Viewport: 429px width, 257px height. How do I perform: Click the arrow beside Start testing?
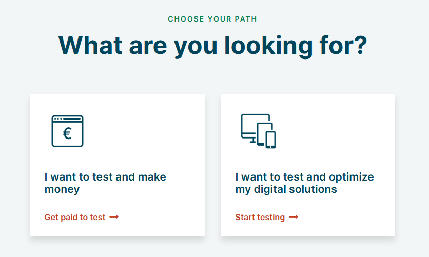tap(294, 217)
